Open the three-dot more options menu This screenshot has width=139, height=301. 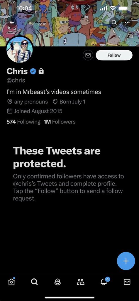[127, 22]
